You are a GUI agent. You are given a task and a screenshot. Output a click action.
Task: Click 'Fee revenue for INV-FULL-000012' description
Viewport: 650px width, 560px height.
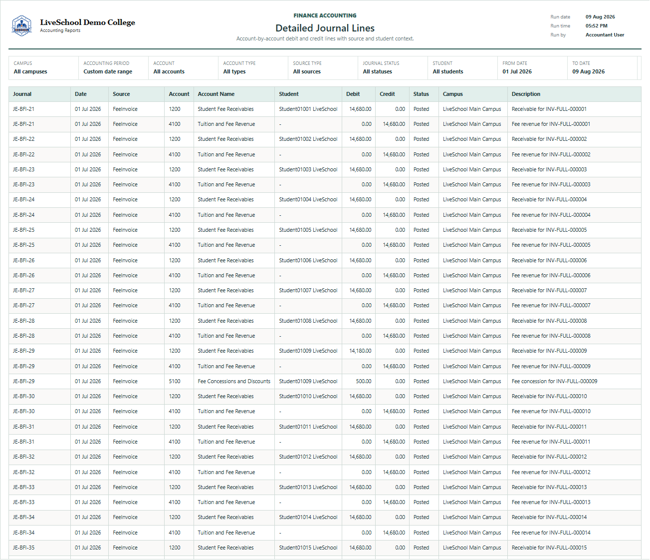[551, 472]
